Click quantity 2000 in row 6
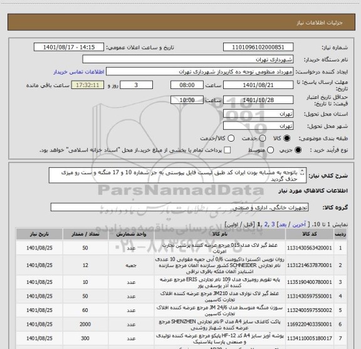The width and height of the screenshot is (361, 349). 85,324
